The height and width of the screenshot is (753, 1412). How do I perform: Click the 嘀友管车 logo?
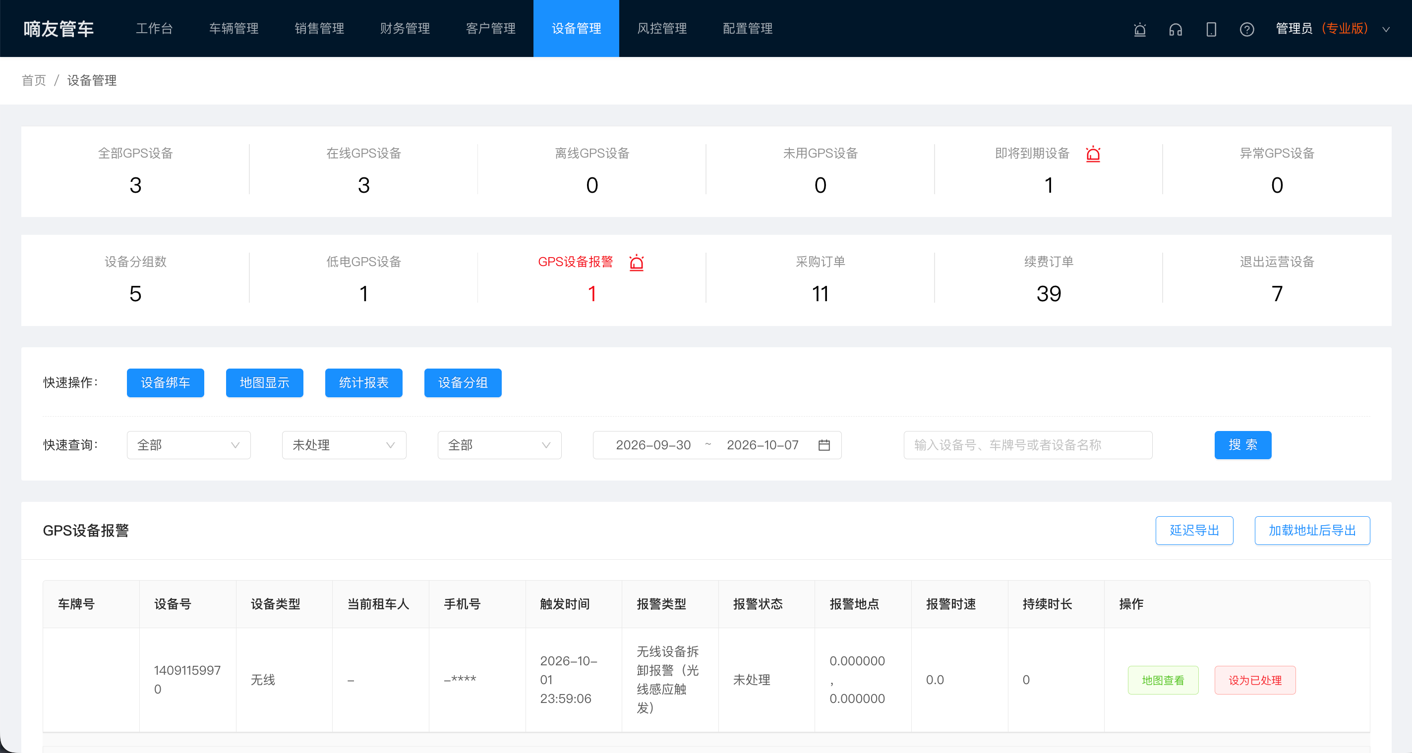tap(59, 29)
